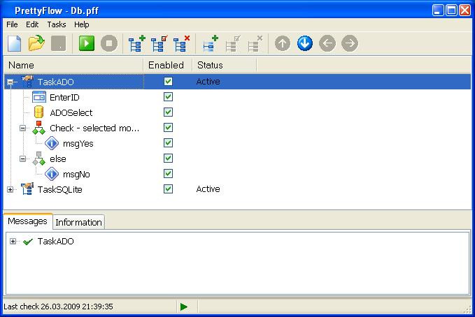Click the ADOSelect database cylinder icon
The image size is (475, 317).
(x=38, y=112)
